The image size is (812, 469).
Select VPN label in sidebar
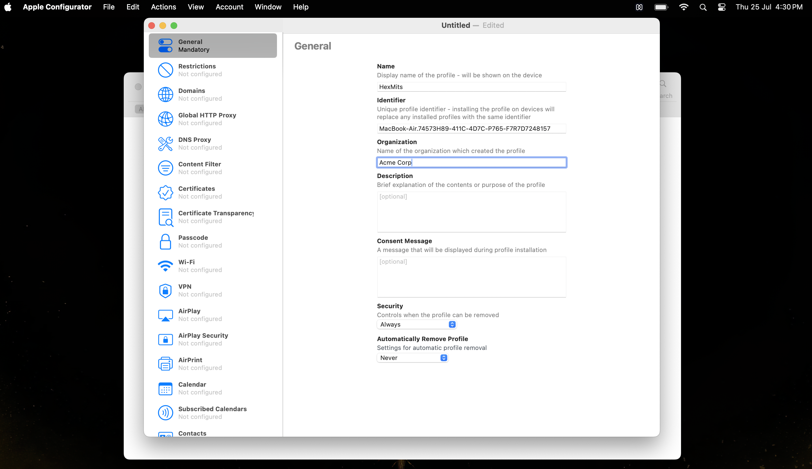[185, 287]
